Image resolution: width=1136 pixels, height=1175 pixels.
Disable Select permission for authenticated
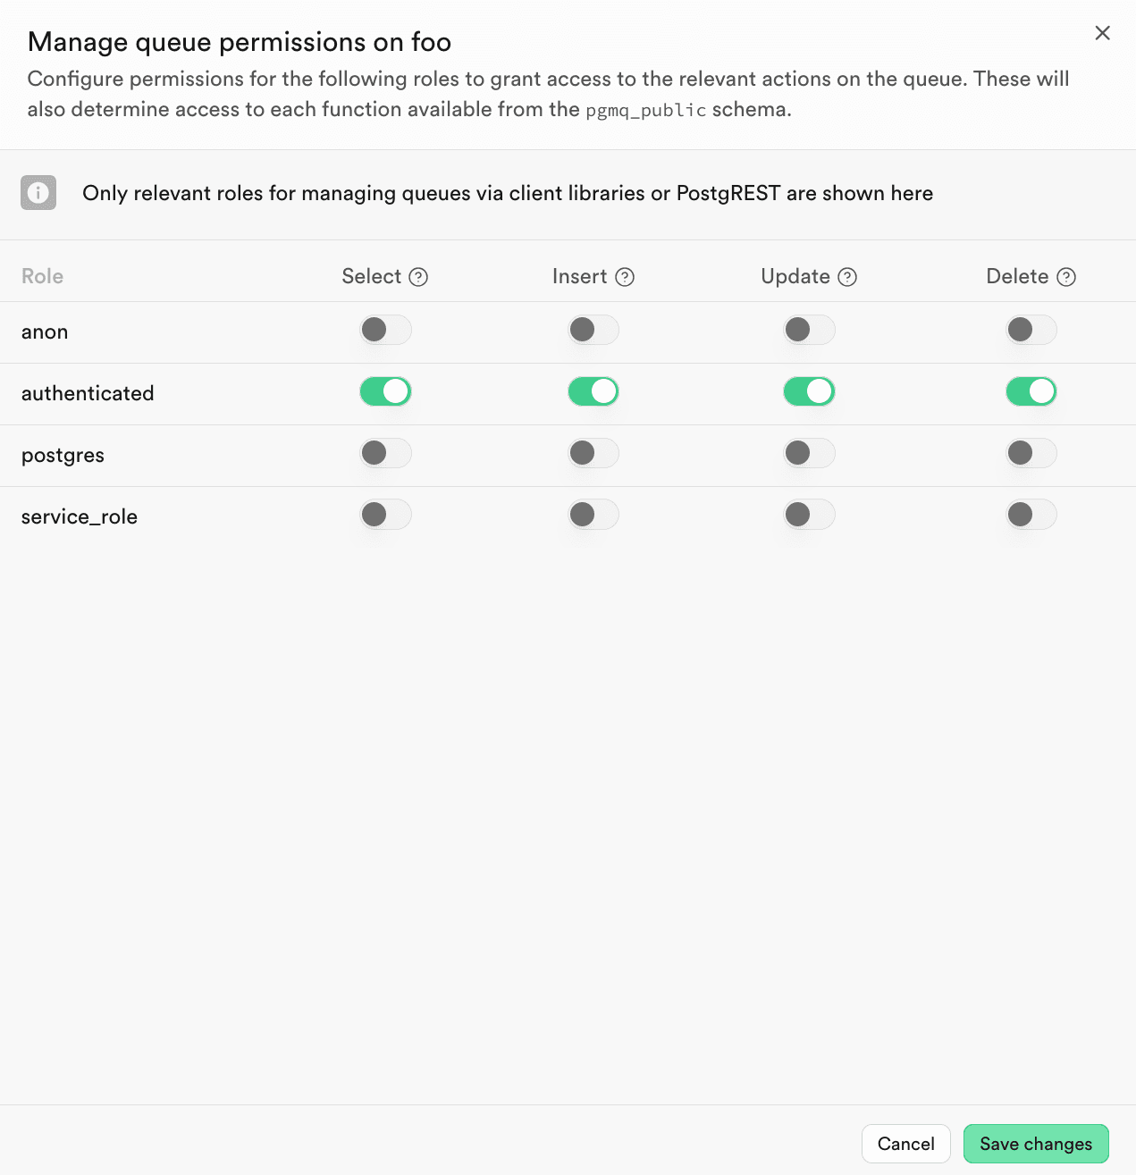[x=385, y=390]
